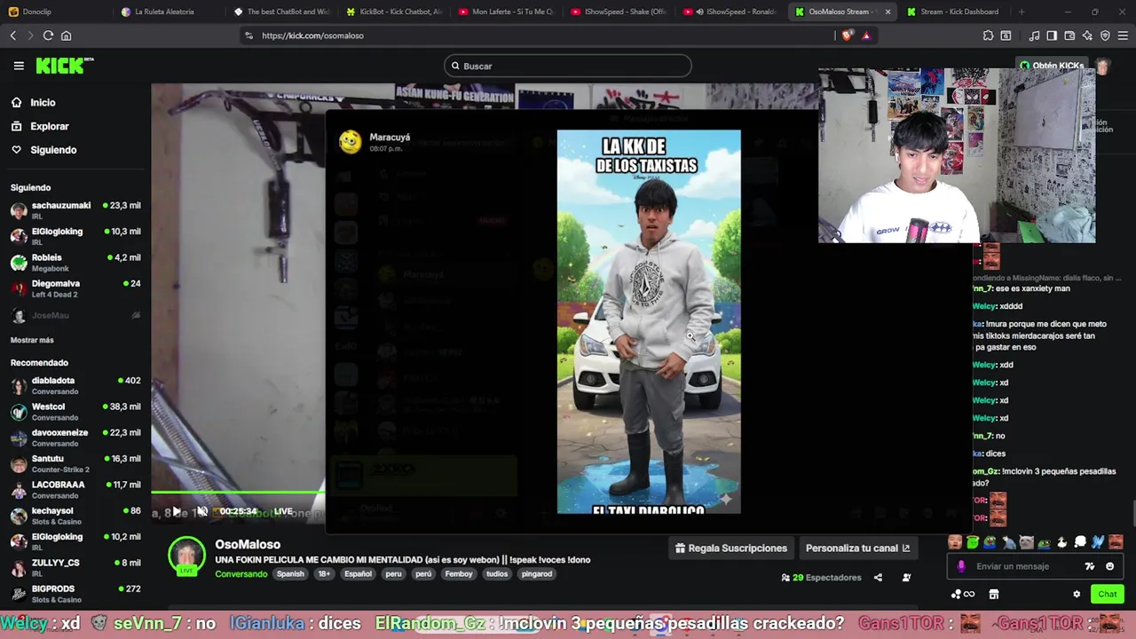Click the Buscar search field
1136x639 pixels.
[x=568, y=66]
